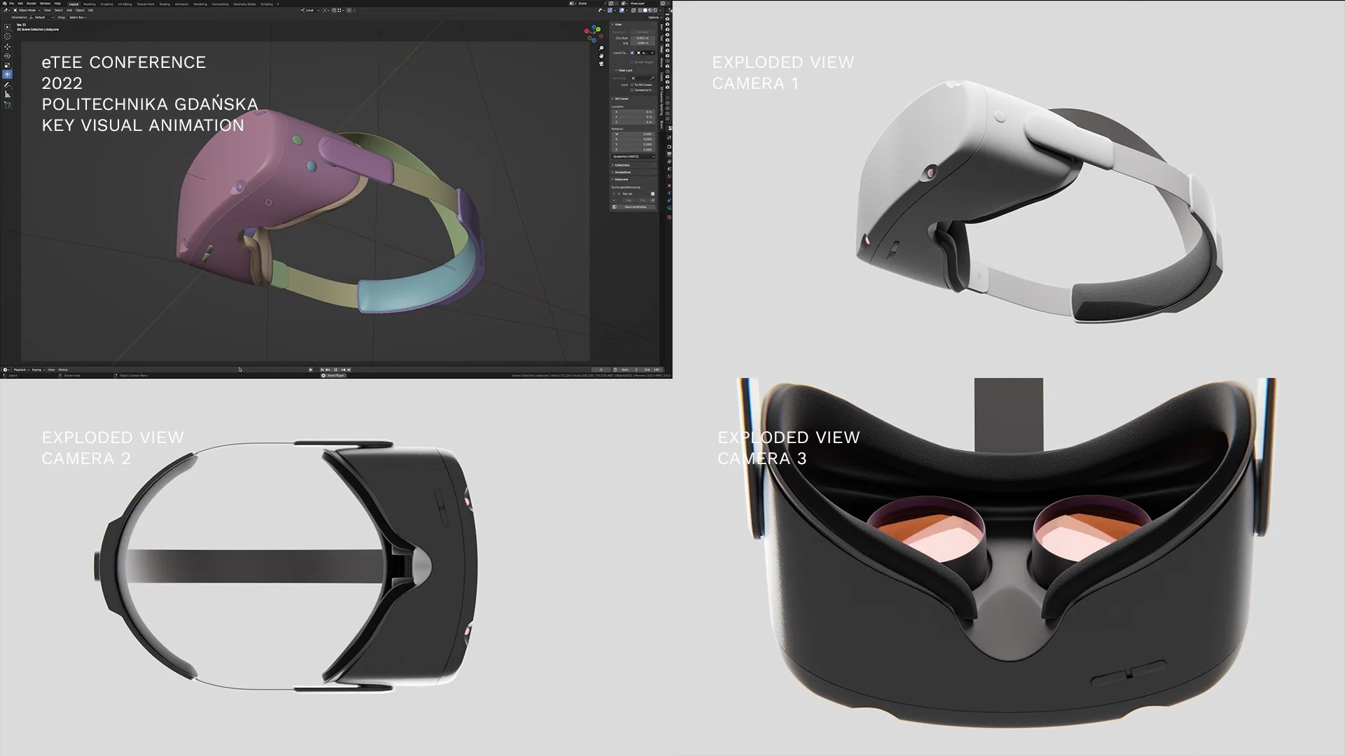The height and width of the screenshot is (756, 1345).
Task: Collapse the View panel in sidebar
Action: point(616,24)
